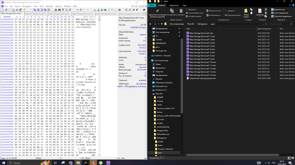This screenshot has width=295, height=165.
Task: Select DREAMCAST in quick access
Action: tap(161, 43)
